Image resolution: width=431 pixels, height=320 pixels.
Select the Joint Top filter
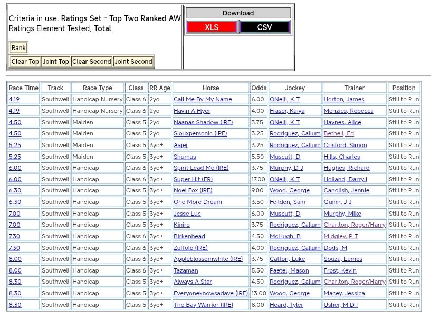click(x=55, y=62)
